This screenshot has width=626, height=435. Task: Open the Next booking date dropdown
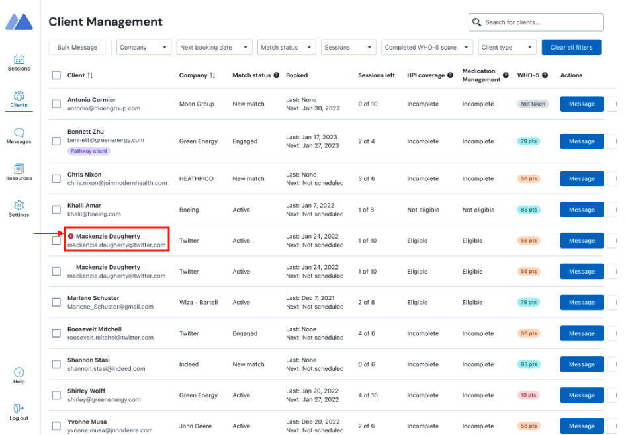[x=215, y=48]
